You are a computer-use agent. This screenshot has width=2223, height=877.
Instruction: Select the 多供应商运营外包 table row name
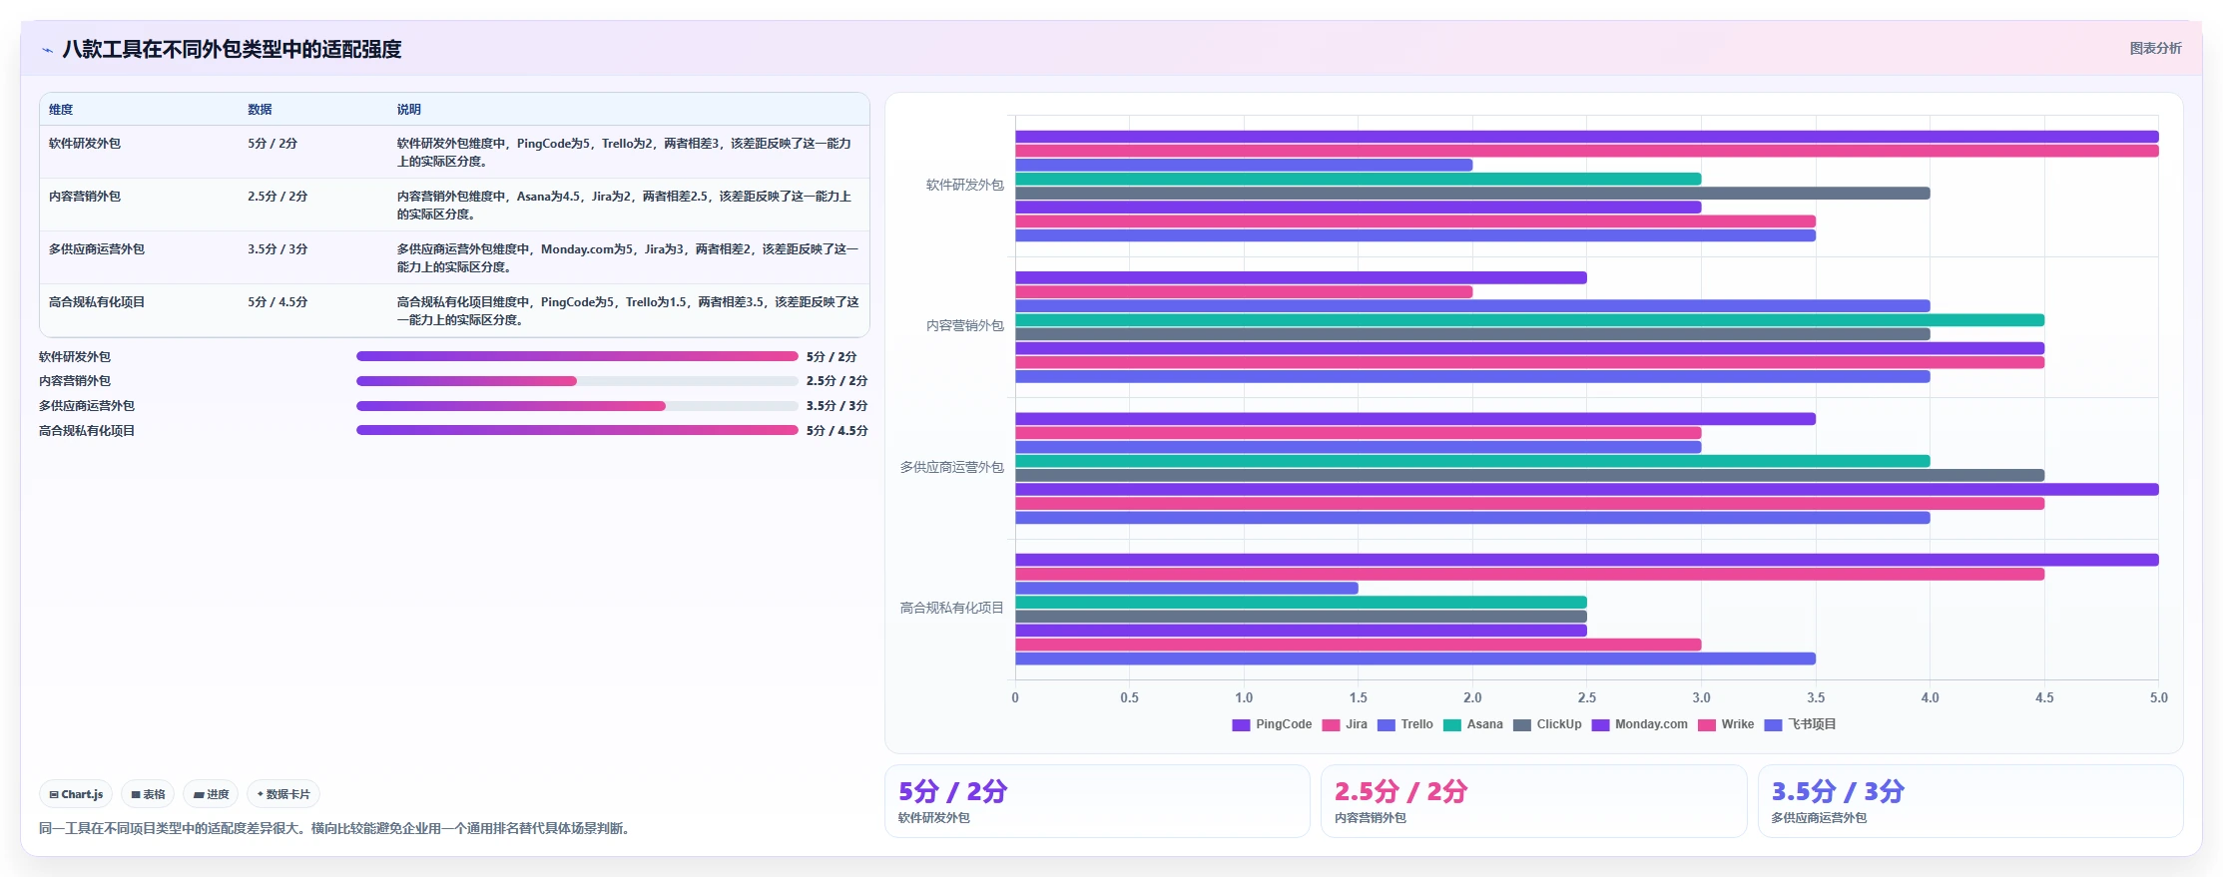(97, 249)
